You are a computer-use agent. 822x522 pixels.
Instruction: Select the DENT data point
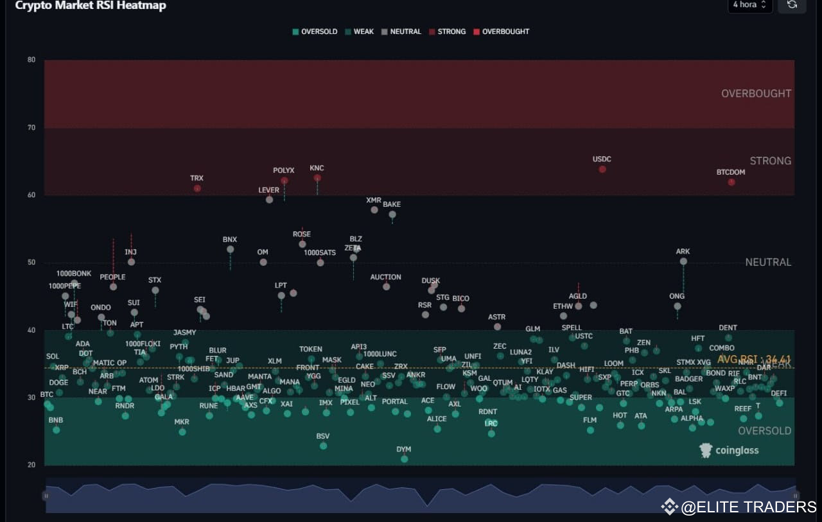(x=728, y=338)
